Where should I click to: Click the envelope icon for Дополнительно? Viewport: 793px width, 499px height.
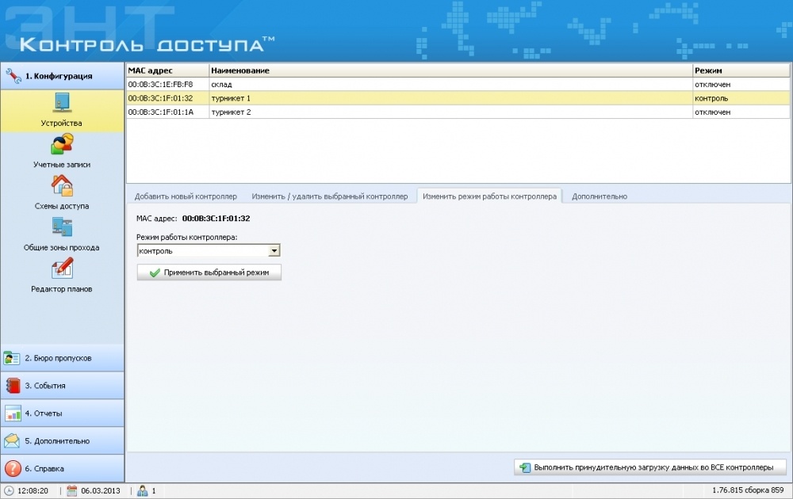[x=12, y=440]
